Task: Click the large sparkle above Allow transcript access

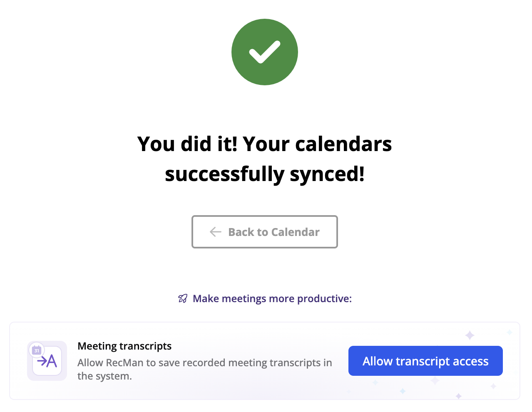Action: click(470, 335)
